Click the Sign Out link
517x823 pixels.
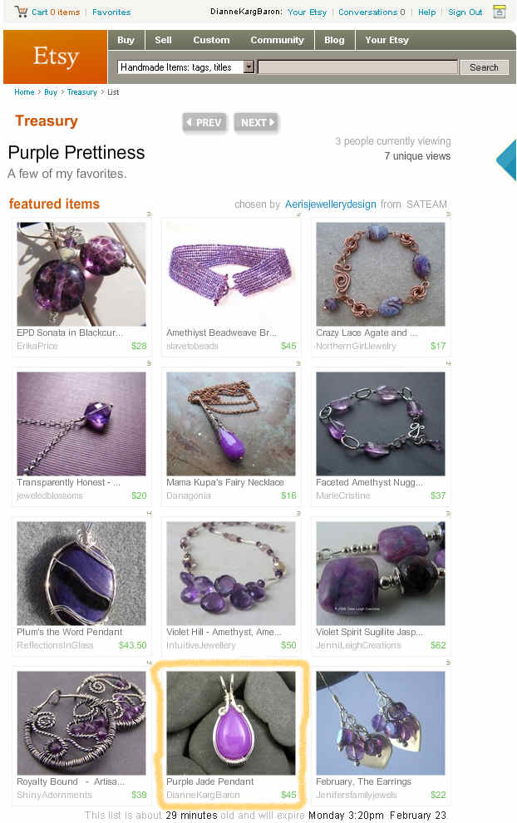pyautogui.click(x=465, y=12)
